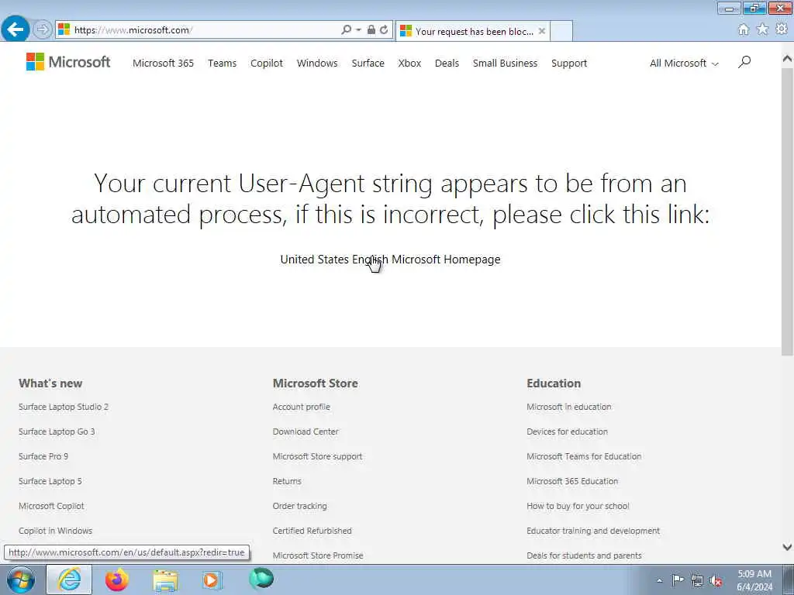The height and width of the screenshot is (595, 794).
Task: Select Copilot in the navigation bar
Action: tap(267, 64)
